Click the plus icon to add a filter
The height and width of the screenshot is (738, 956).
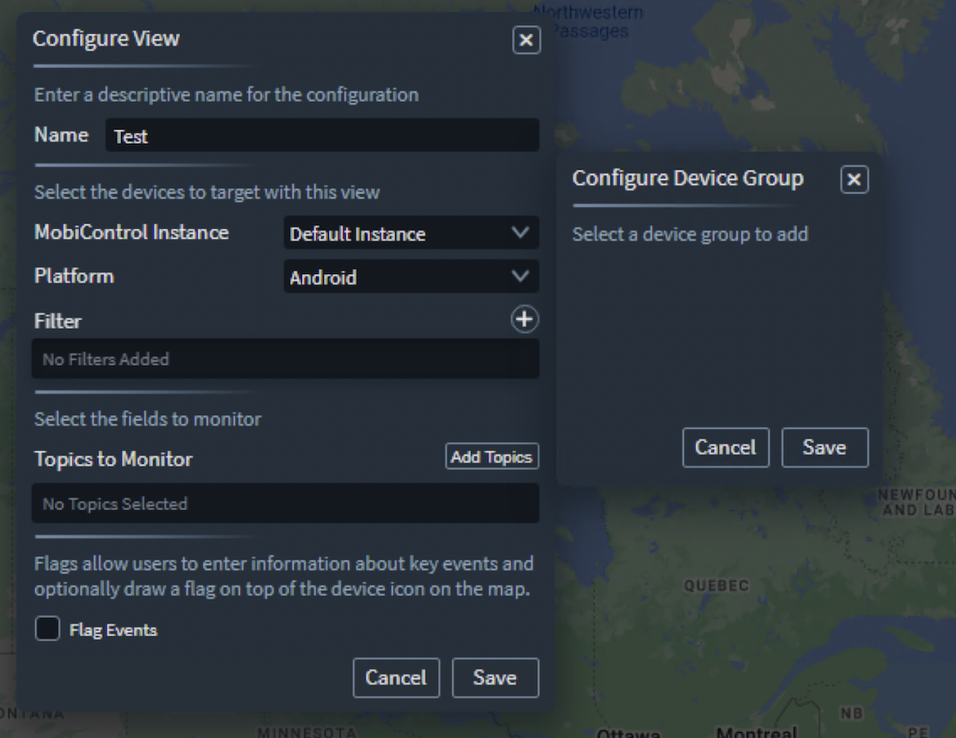coord(523,320)
